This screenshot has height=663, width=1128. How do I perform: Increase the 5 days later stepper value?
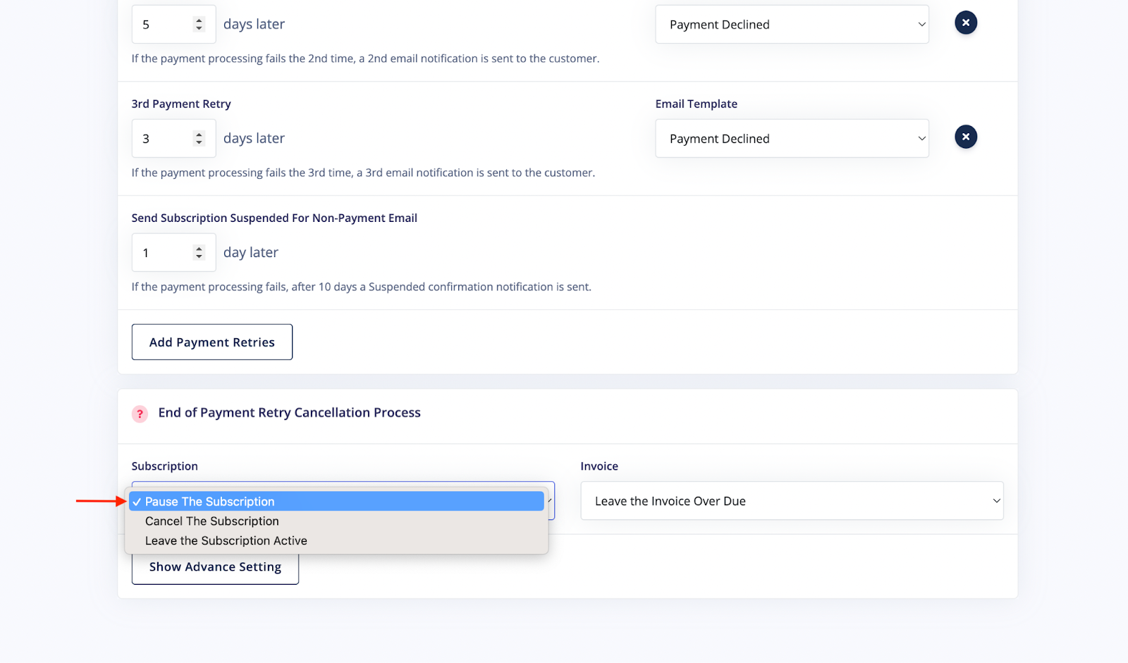pos(199,20)
